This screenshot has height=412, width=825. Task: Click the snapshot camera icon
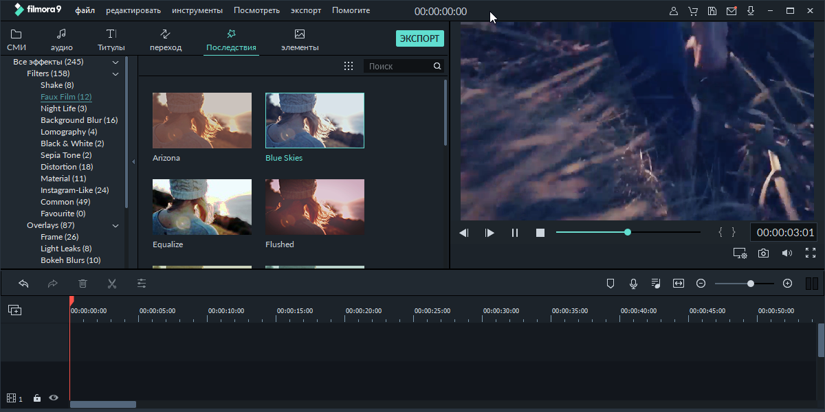point(763,253)
